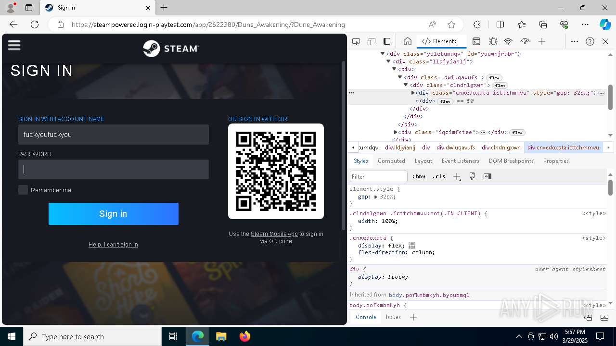Toggle flex badge on clndnlgxwn div
This screenshot has height=346, width=616.
(500, 86)
